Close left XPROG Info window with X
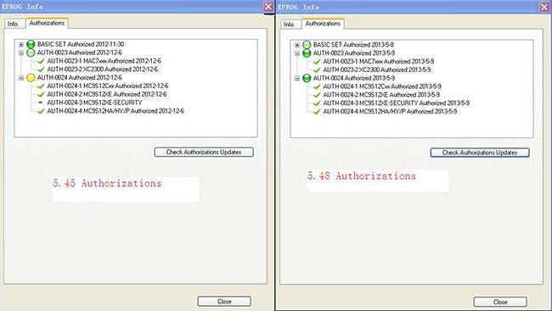Viewport: 552px width, 311px height. click(x=268, y=6)
